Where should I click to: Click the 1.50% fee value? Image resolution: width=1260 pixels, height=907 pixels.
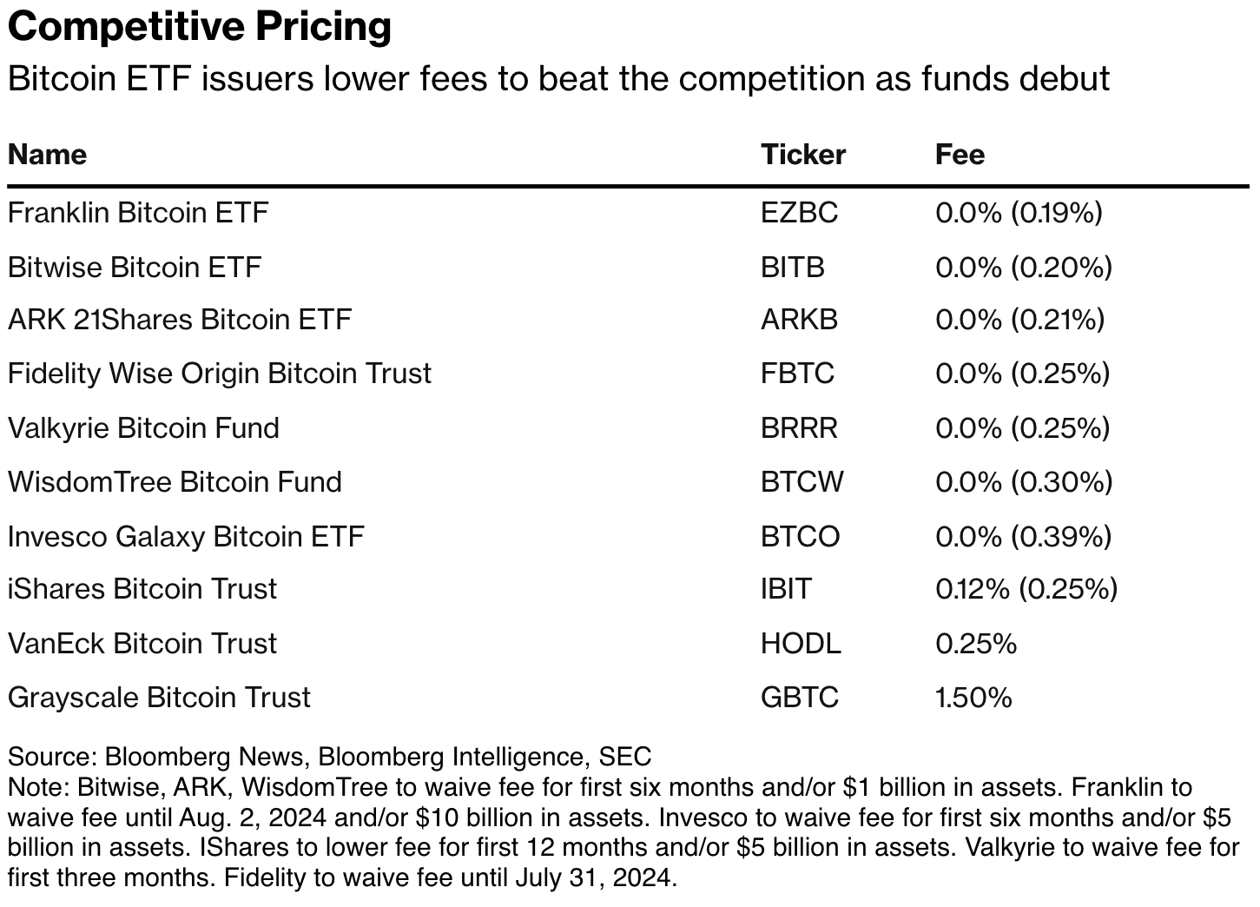(973, 698)
